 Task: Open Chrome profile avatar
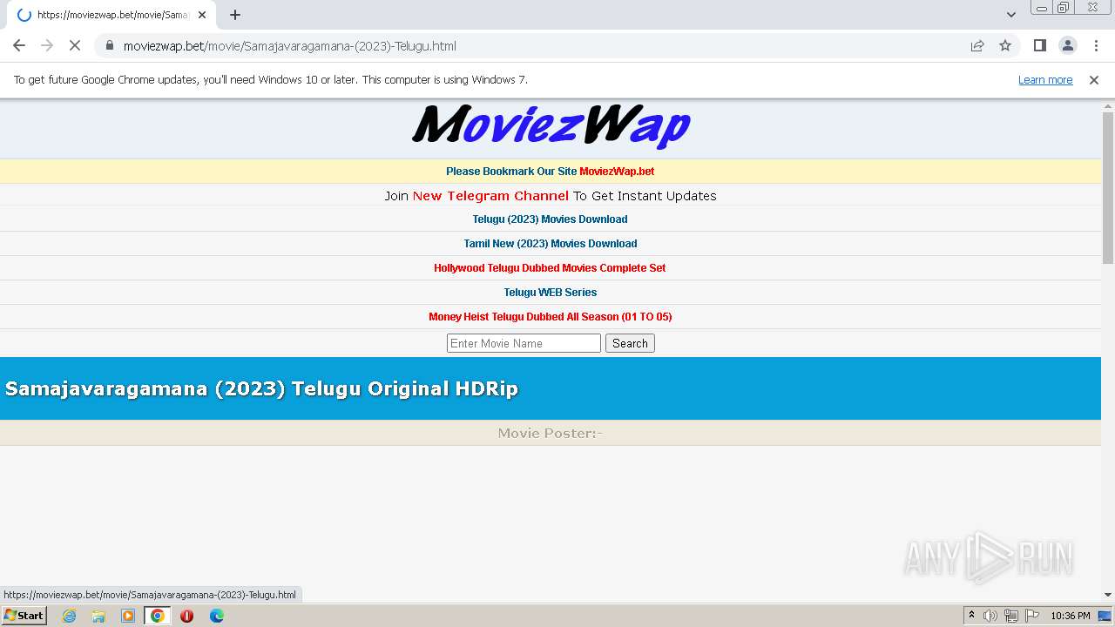tap(1067, 45)
